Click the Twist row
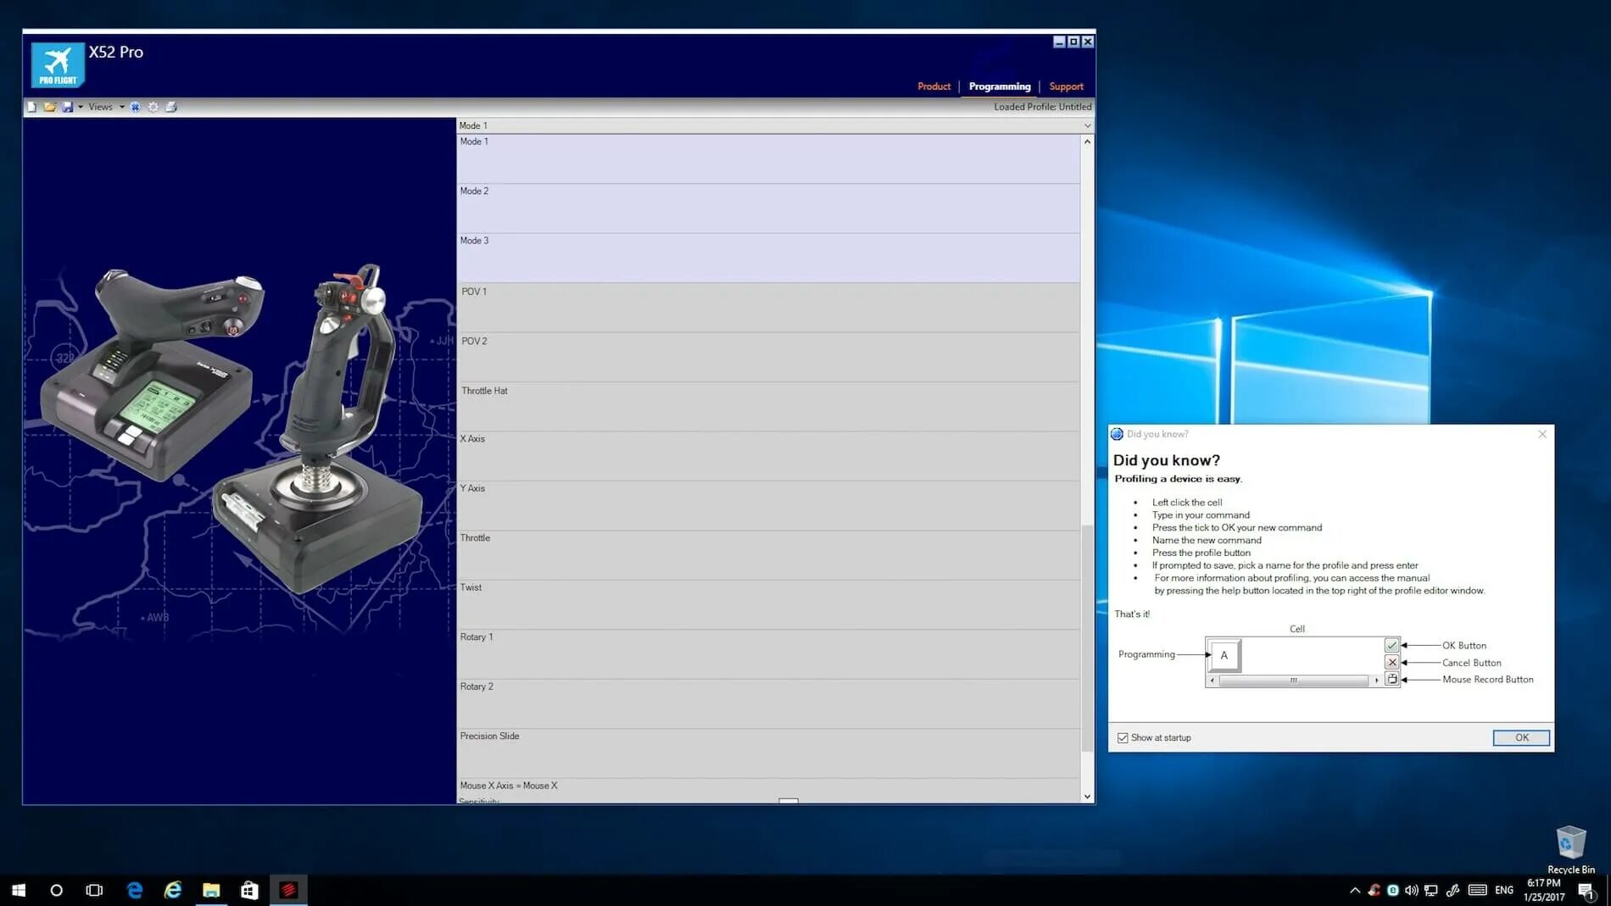1611x906 pixels. [x=768, y=605]
